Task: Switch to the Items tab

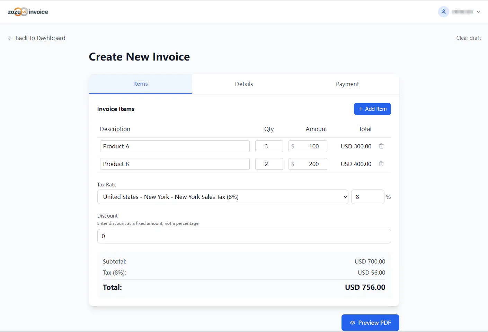Action: [x=141, y=84]
